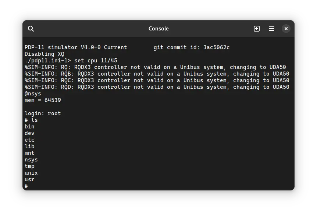The image size is (317, 215).
Task: Click tmp in the directory listing
Action: 29,166
